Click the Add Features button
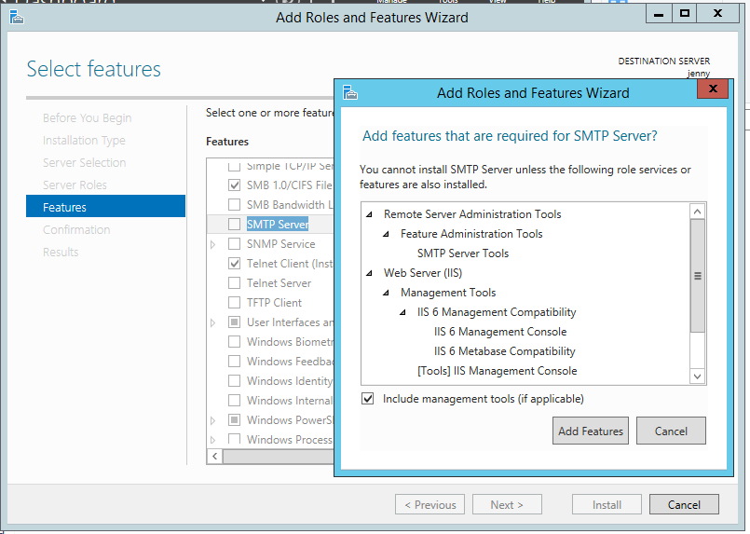Image resolution: width=750 pixels, height=534 pixels. tap(591, 431)
